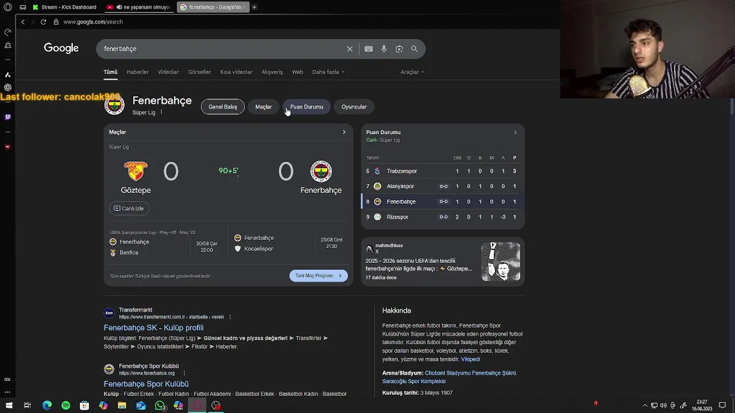Viewport: 735px width, 413px height.
Task: Open the three-dot menu next to Süper Lig
Action: coord(161,112)
